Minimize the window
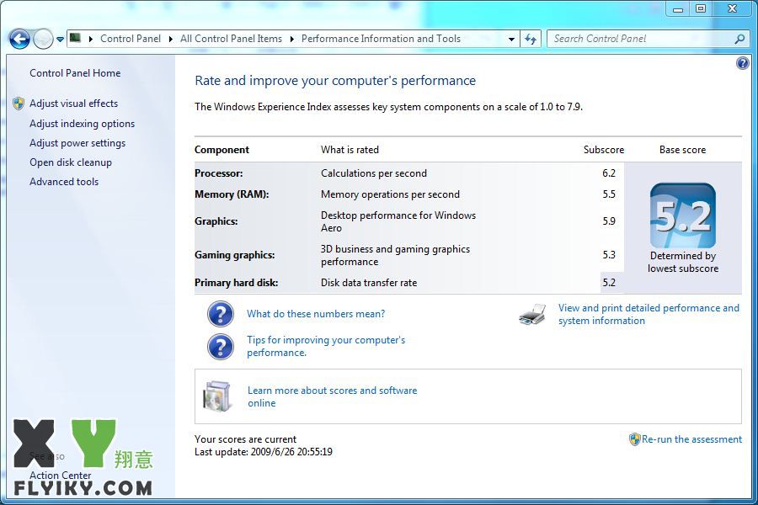 tap(678, 8)
